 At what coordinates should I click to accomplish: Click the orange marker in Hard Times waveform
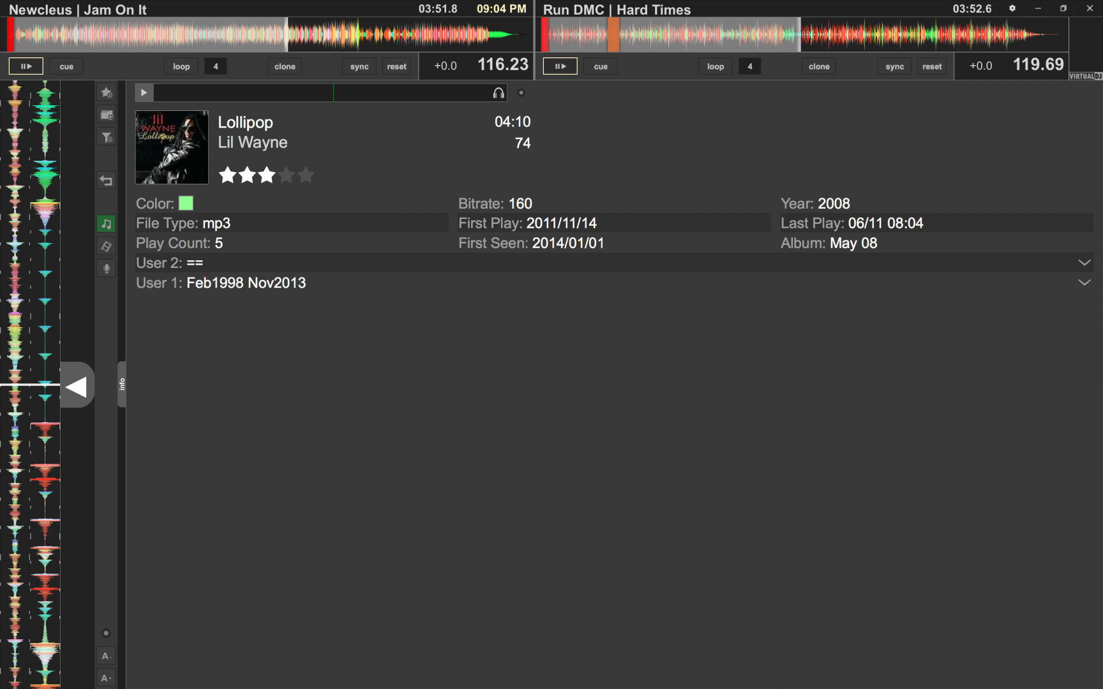613,34
